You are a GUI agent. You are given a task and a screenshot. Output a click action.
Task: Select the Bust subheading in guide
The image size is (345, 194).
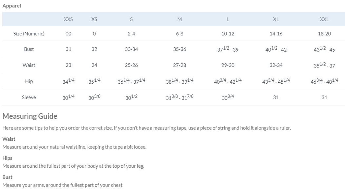7,177
